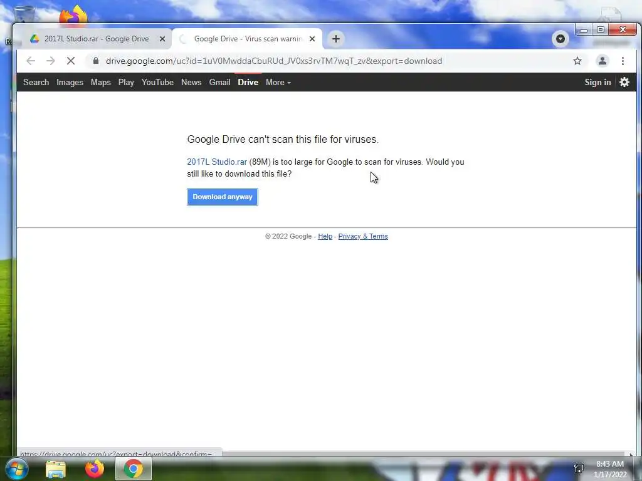
Task: Open a new tab with plus button
Action: (336, 39)
